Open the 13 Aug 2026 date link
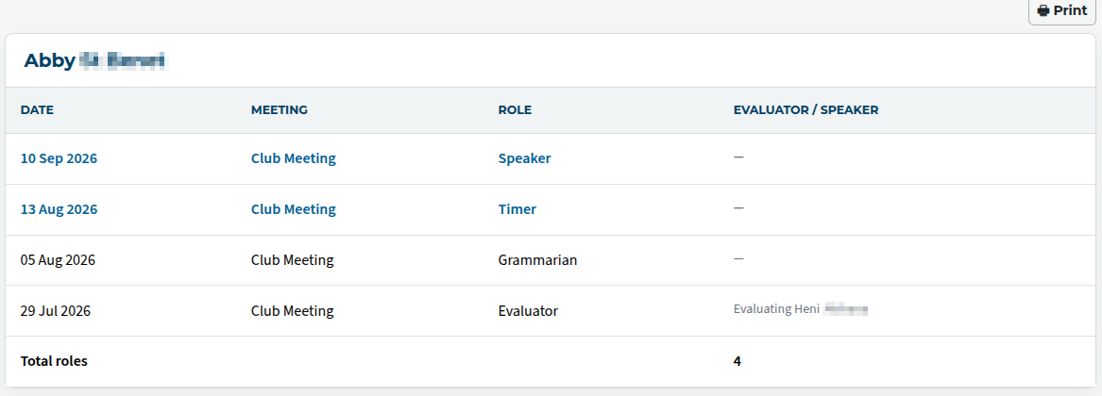This screenshot has width=1102, height=396. (x=59, y=209)
